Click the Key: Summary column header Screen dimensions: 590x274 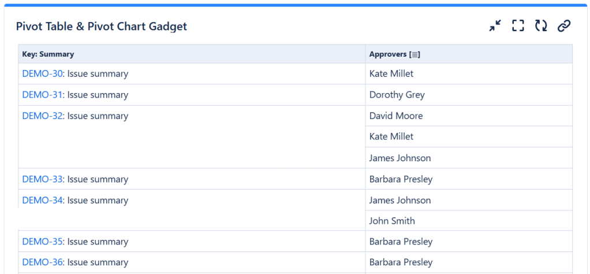48,54
